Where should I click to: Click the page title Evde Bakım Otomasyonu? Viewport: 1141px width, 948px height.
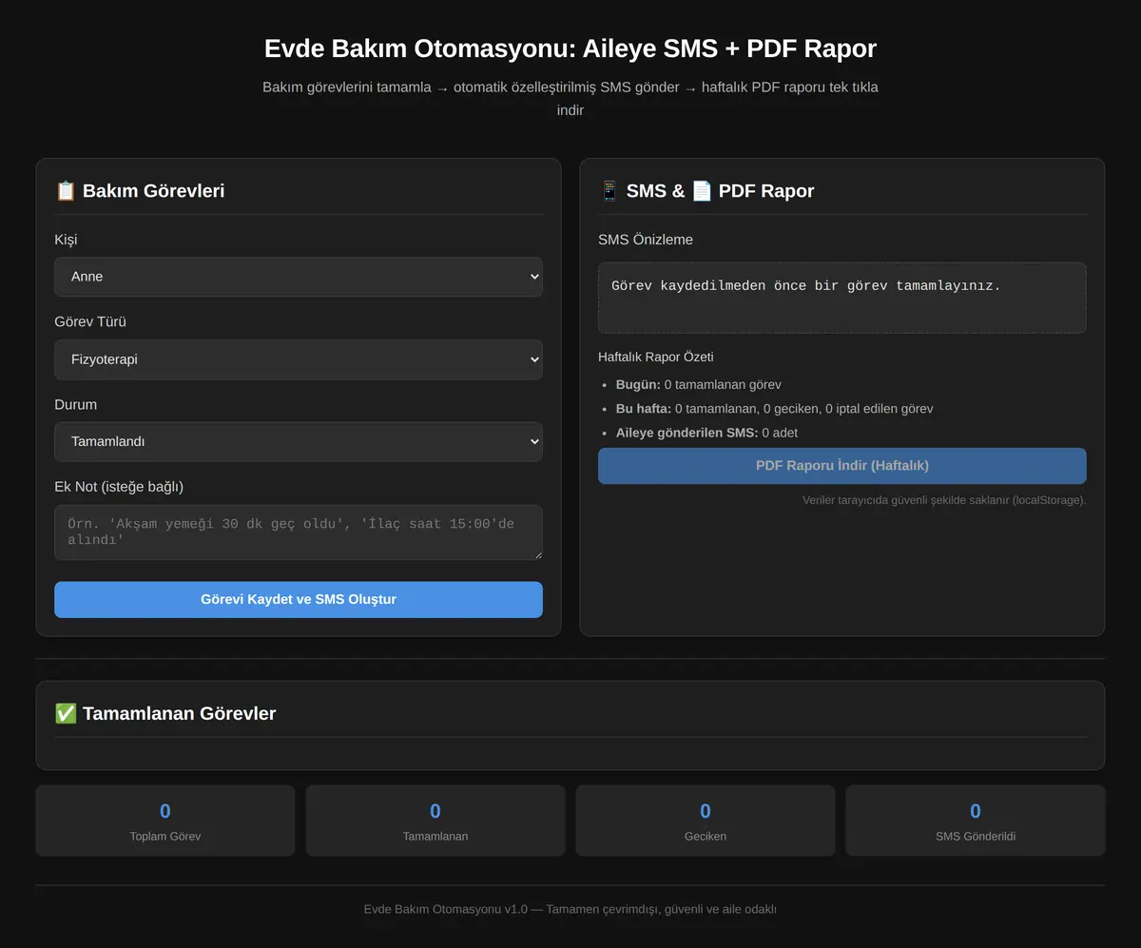pos(570,48)
